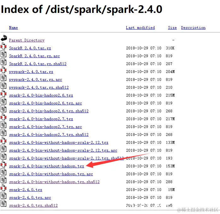Open the Parent Directory link

(27, 40)
